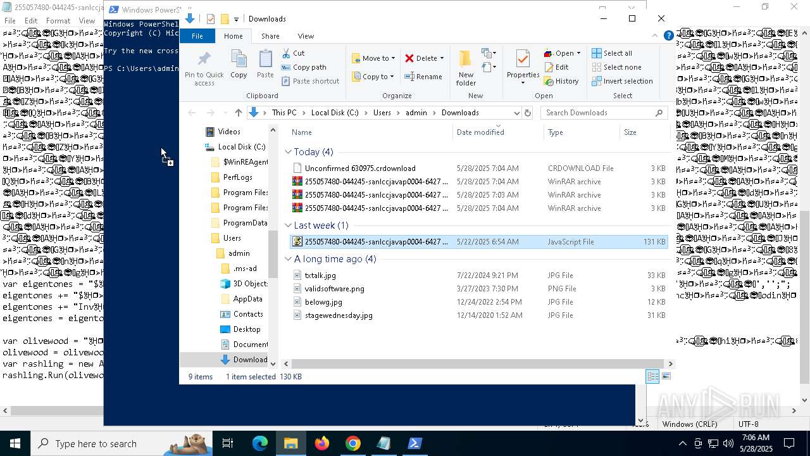Open Firefox from taskbar
Screen dimensions: 810x456
322,443
